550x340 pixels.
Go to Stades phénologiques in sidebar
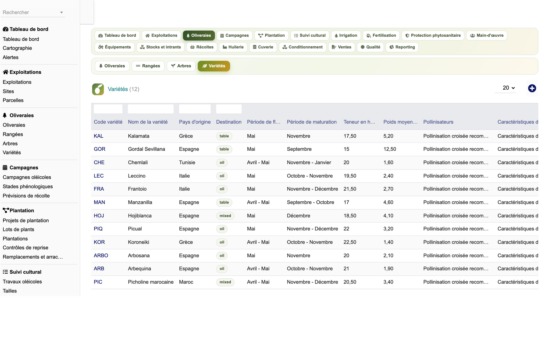click(28, 187)
